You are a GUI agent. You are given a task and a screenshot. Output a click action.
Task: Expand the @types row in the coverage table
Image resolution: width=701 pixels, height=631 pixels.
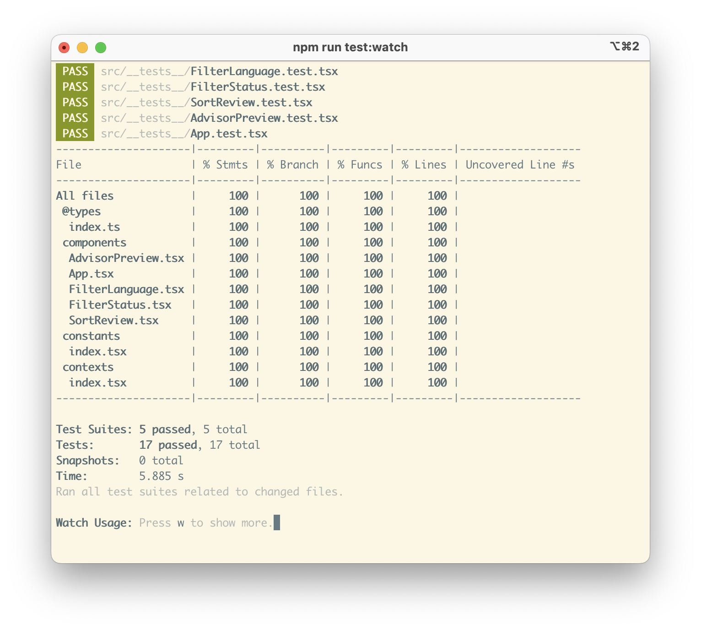tap(81, 211)
